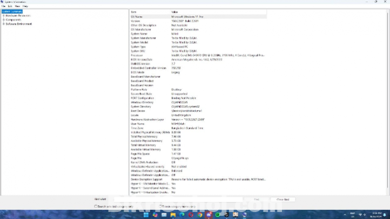Select the Time Zone row

pyautogui.click(x=198, y=128)
